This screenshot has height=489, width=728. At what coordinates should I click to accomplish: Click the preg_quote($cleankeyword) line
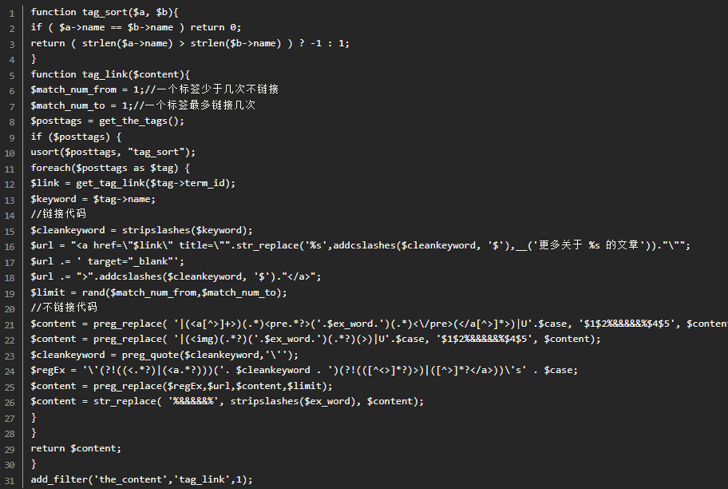pyautogui.click(x=164, y=355)
